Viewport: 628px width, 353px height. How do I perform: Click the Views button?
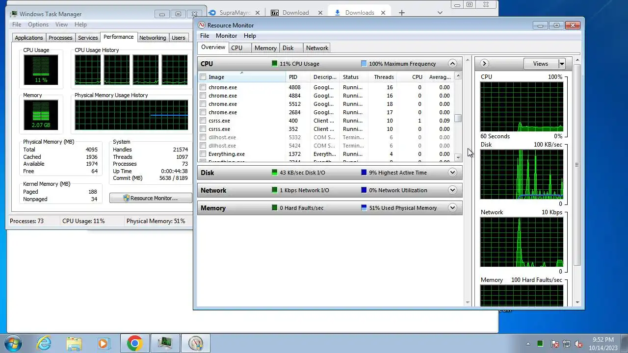(541, 64)
